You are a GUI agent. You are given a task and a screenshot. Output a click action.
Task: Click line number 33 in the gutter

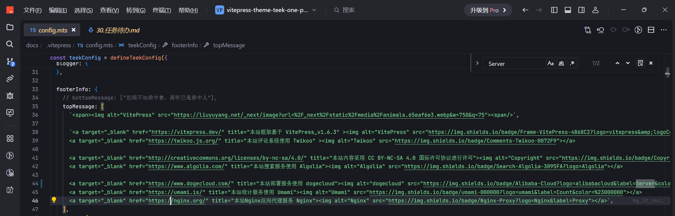35,89
